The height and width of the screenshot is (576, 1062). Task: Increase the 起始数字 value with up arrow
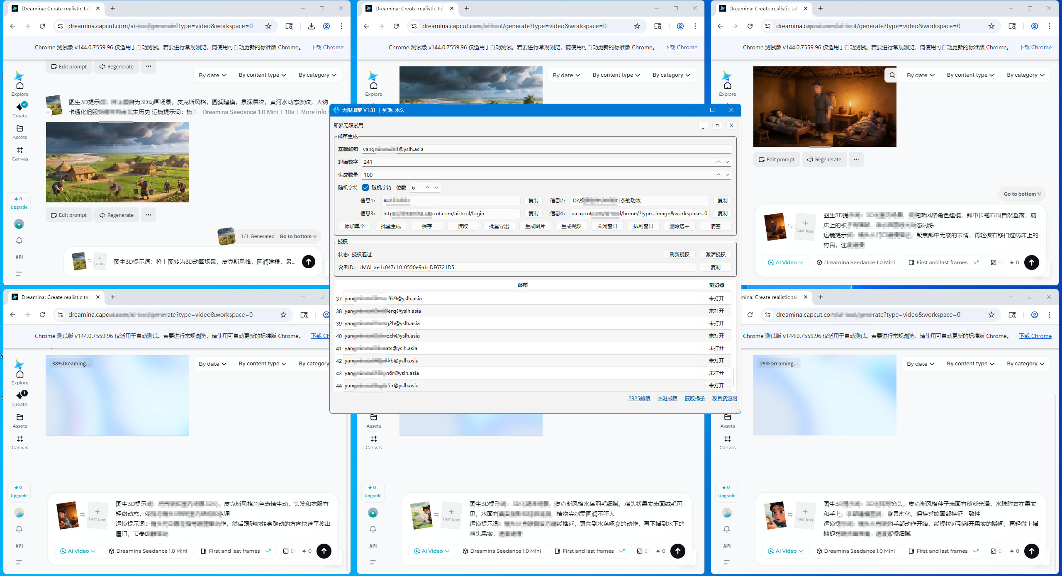[x=718, y=162]
